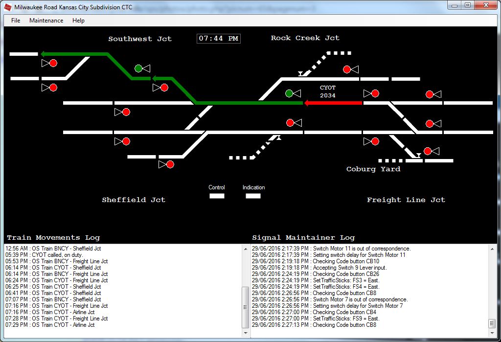
Task: Click the Signal Maintainer Log scroll-down arrow
Action: (492, 333)
